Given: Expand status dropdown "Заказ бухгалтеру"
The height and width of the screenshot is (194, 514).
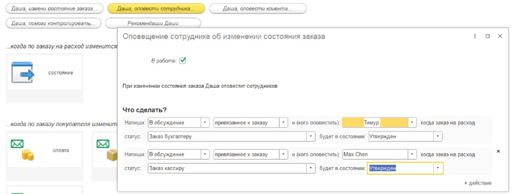Looking at the screenshot, I should tap(312, 136).
